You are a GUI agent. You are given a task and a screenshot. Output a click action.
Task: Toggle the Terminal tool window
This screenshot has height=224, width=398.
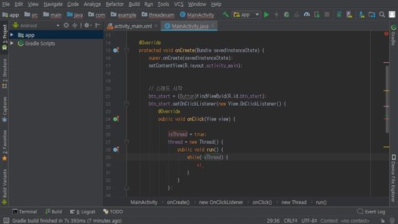[25, 212]
